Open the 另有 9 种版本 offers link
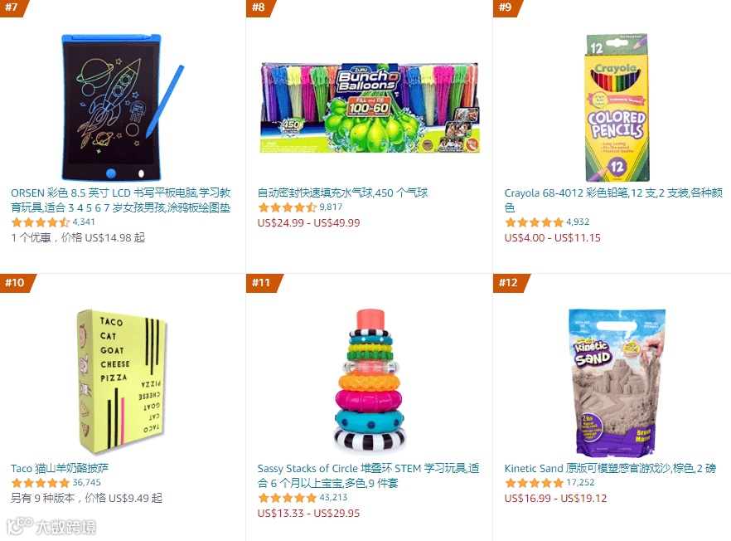Screen dimensions: 731x541 click(x=87, y=498)
